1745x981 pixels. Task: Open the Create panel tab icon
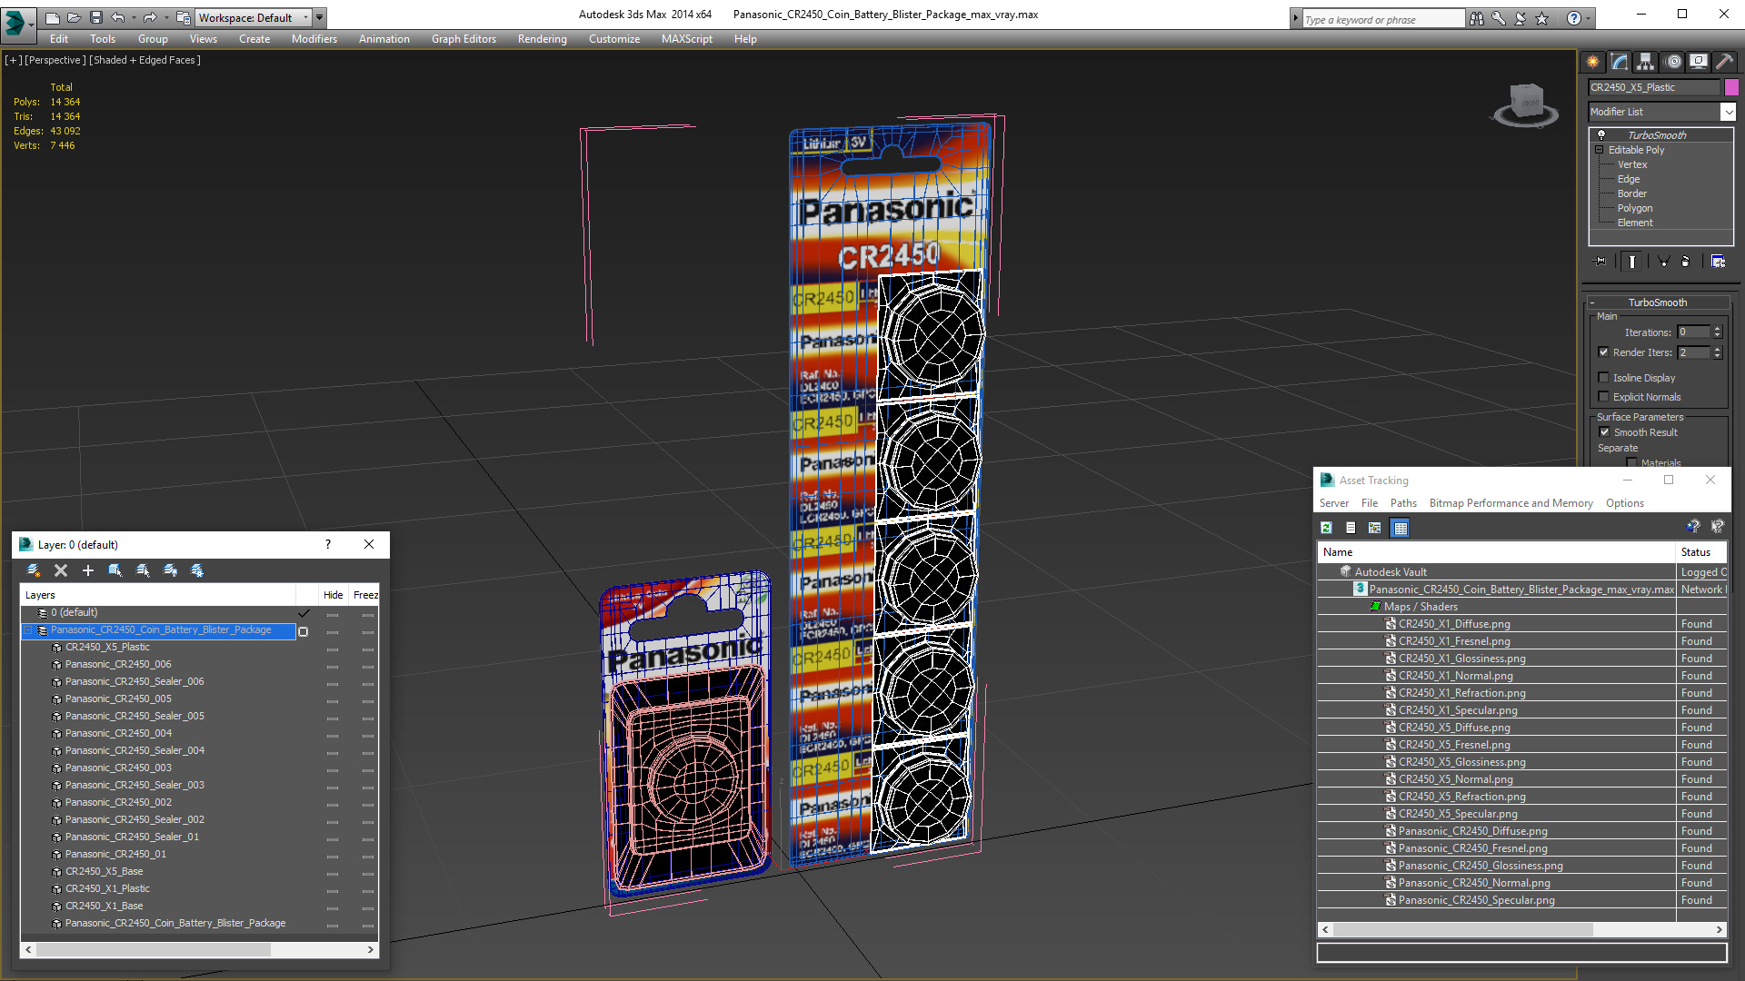pos(1593,62)
